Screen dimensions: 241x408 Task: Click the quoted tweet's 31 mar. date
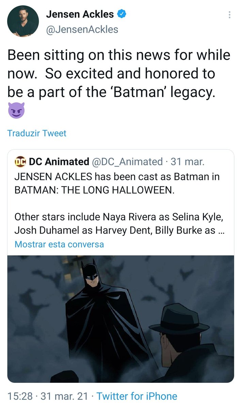188,162
